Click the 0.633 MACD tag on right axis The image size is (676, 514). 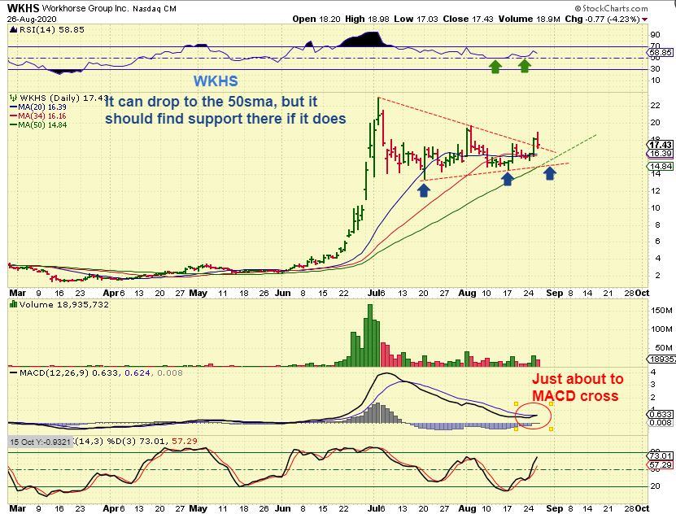pos(661,415)
